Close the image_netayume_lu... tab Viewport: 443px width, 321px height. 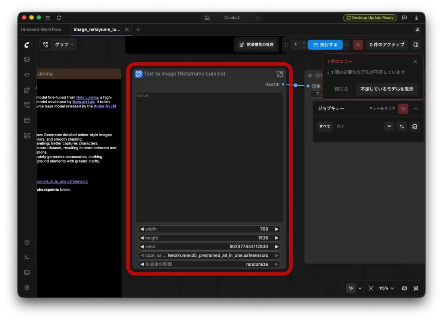[x=127, y=30]
